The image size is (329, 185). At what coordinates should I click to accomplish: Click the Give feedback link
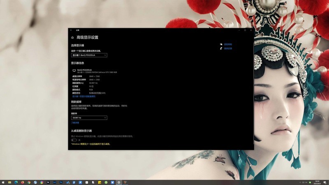coord(228,49)
